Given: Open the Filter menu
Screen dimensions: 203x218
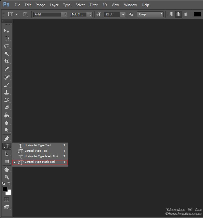Looking at the screenshot, I should pyautogui.click(x=94, y=5).
